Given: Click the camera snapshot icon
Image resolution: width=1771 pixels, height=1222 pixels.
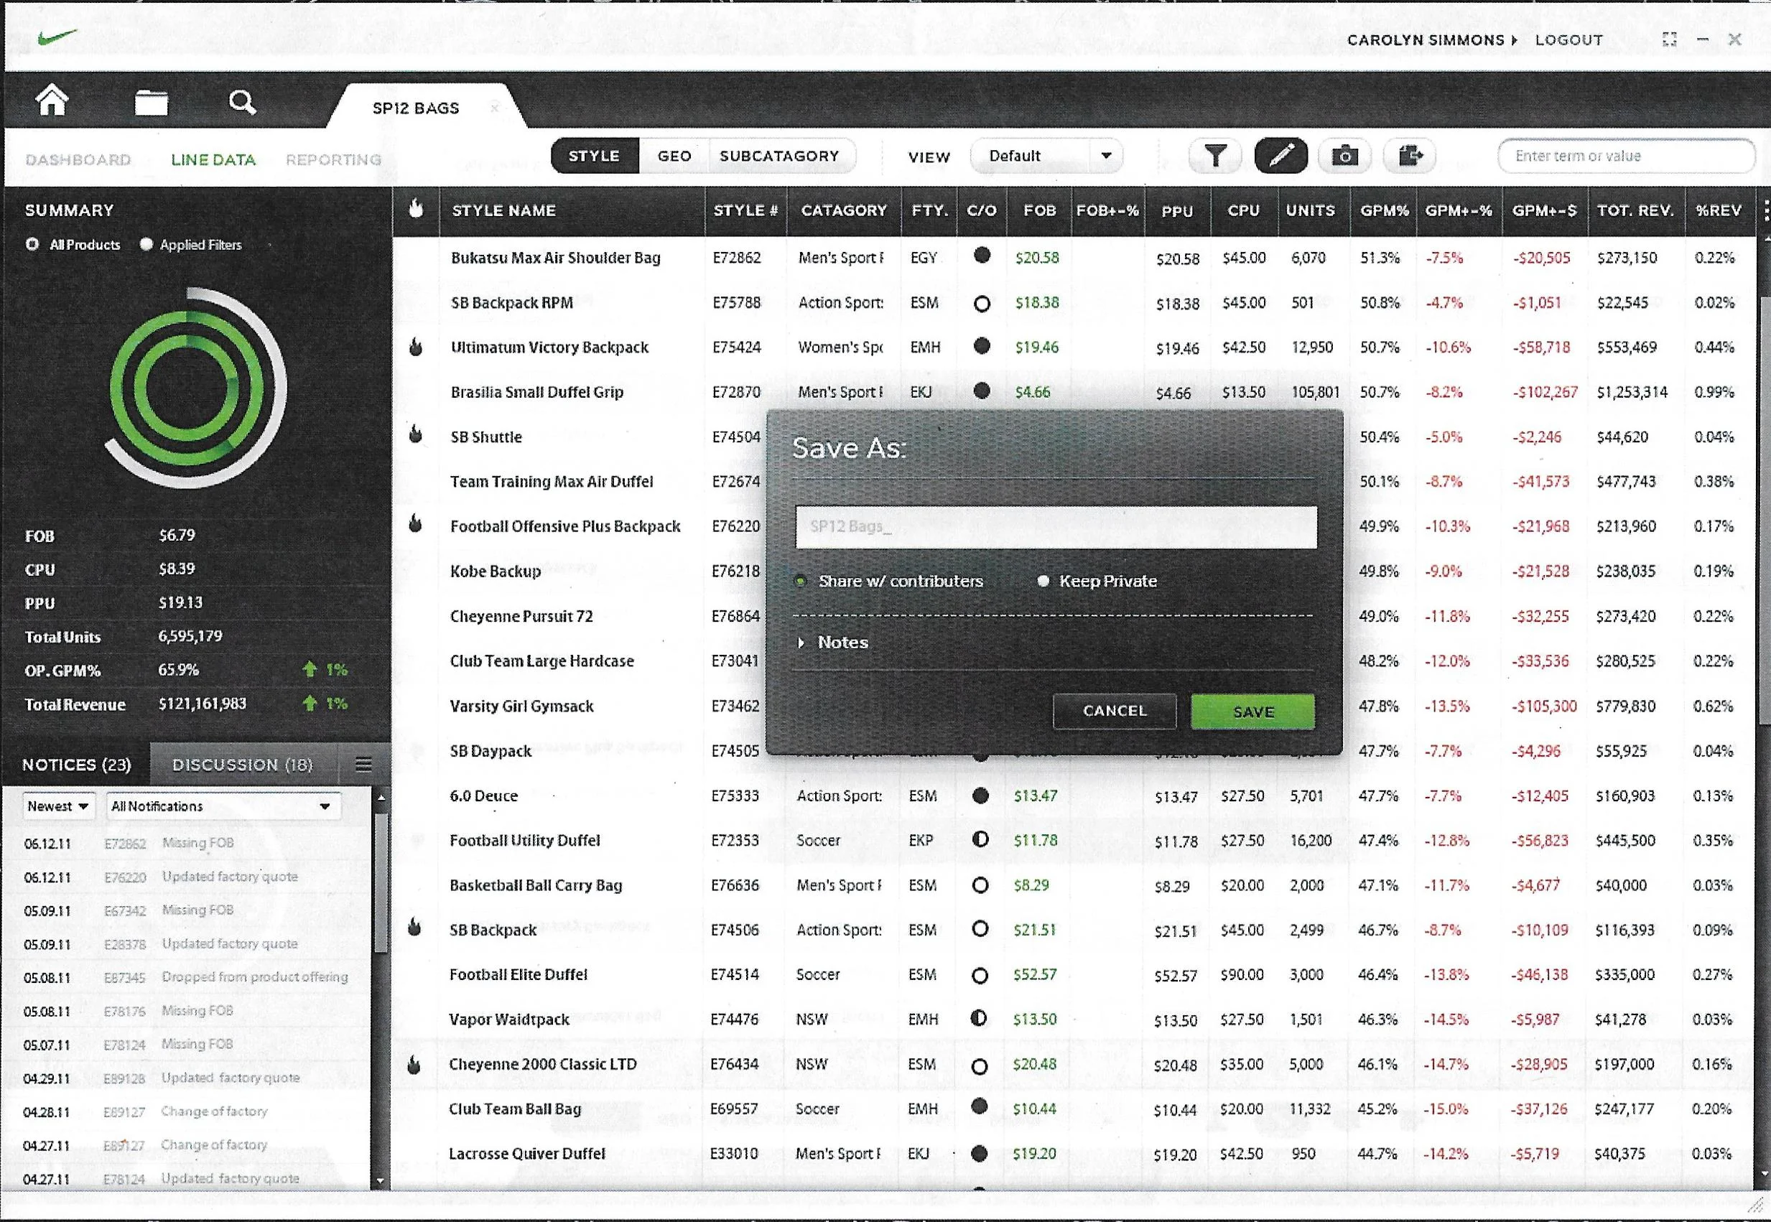Looking at the screenshot, I should click(1344, 157).
